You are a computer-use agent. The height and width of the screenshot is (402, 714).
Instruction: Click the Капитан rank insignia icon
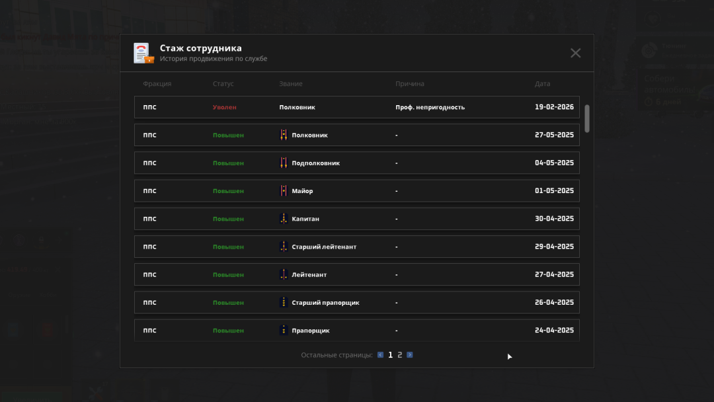pos(284,219)
